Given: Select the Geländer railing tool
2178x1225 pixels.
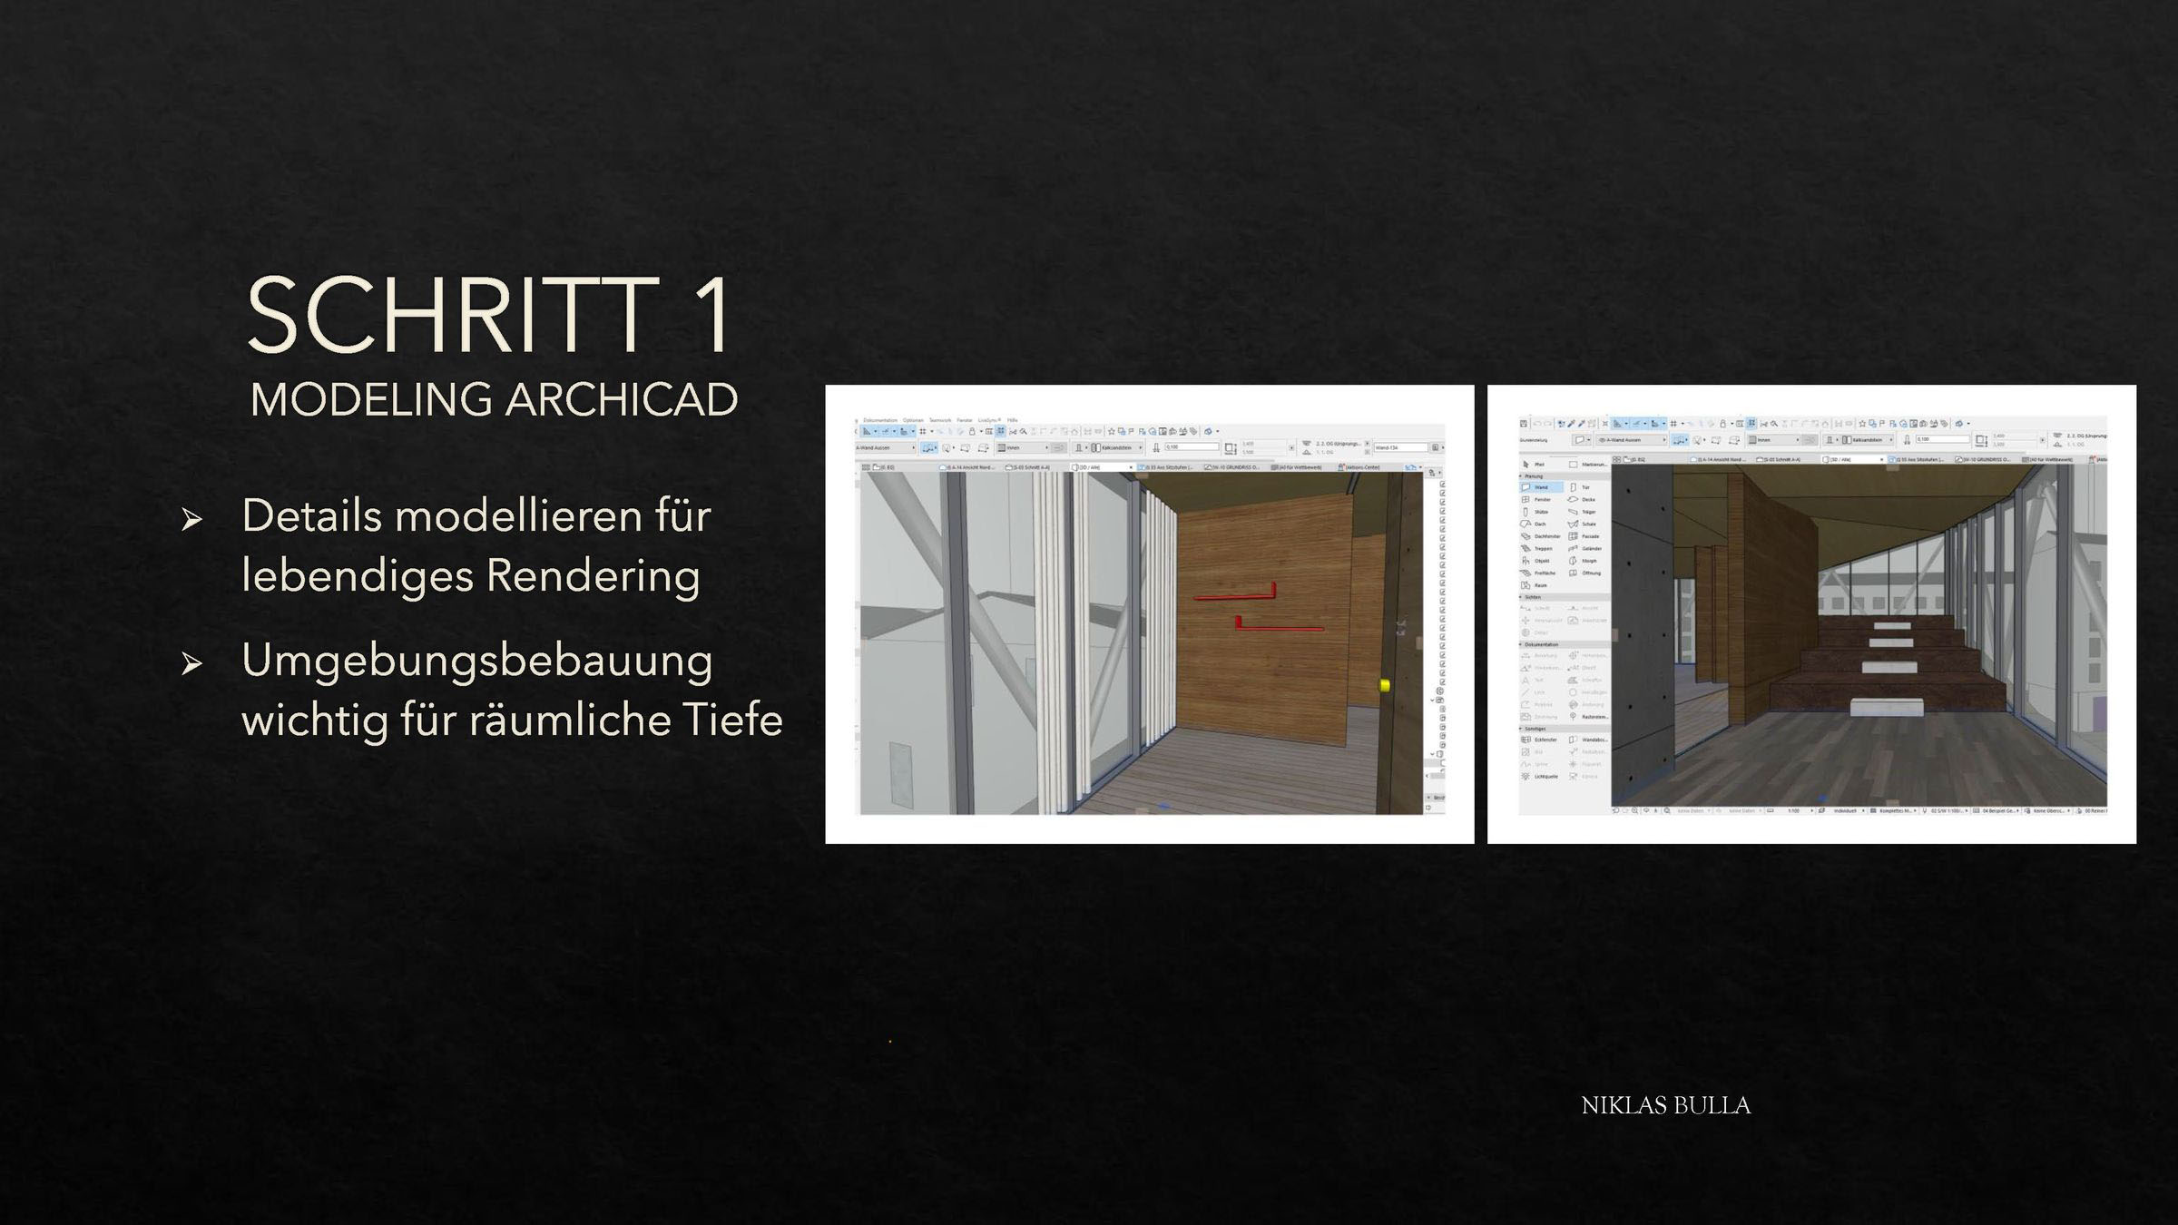Looking at the screenshot, I should click(x=1584, y=548).
